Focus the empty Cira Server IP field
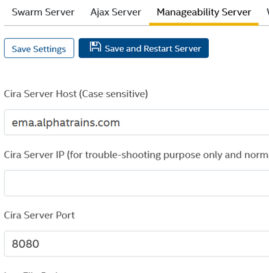 (x=136, y=183)
